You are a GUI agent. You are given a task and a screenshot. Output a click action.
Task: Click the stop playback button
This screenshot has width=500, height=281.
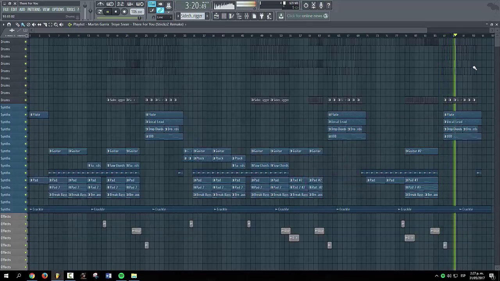116,12
